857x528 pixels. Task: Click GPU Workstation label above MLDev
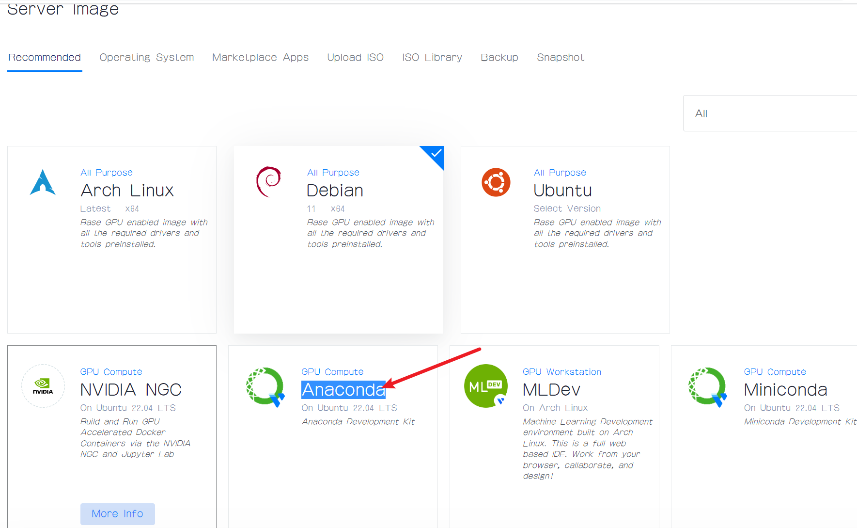click(562, 372)
